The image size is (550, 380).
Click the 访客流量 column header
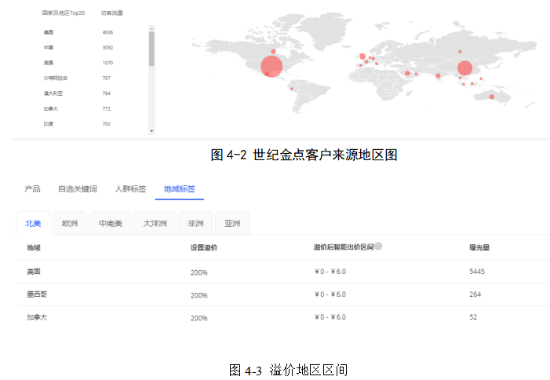[x=112, y=13]
